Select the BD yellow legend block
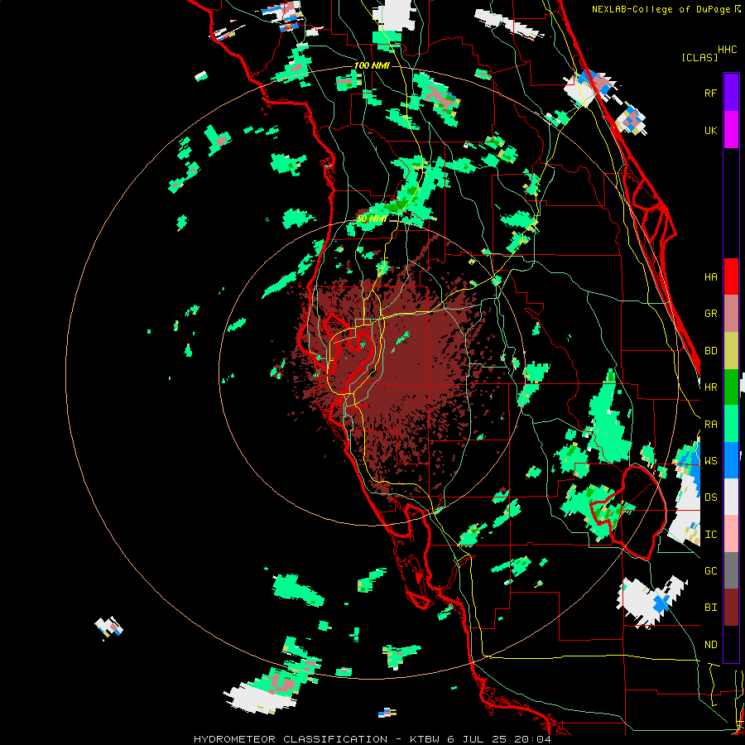The image size is (745, 745). 731,350
